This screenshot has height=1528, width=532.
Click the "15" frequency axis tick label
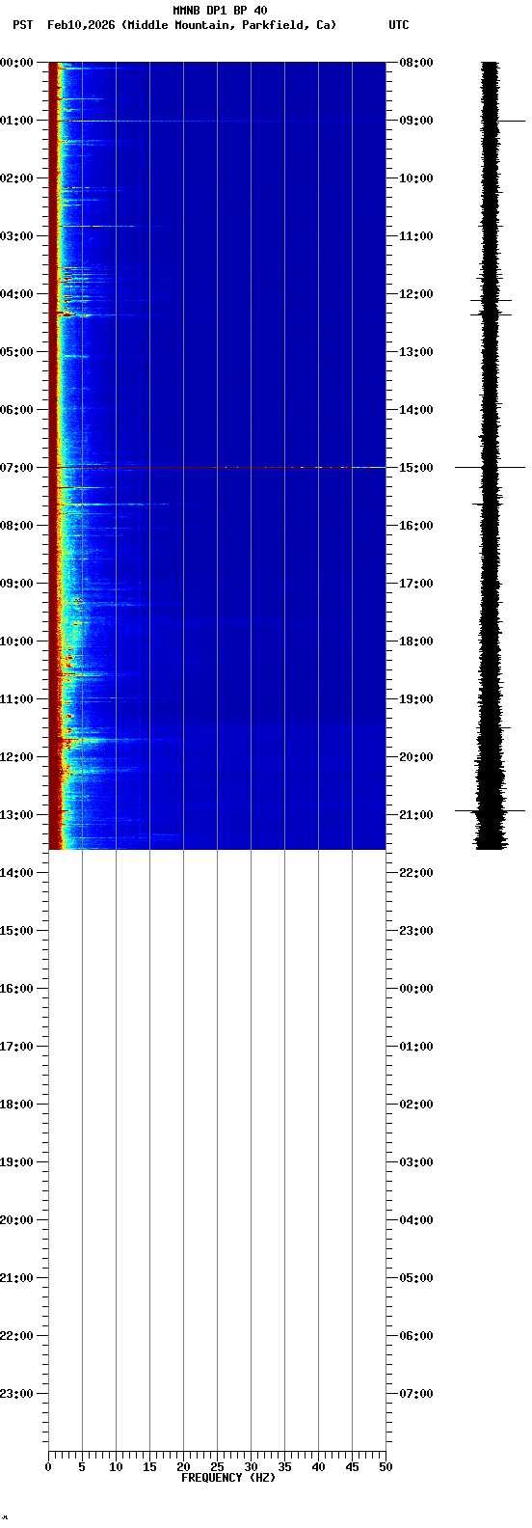pyautogui.click(x=149, y=1467)
